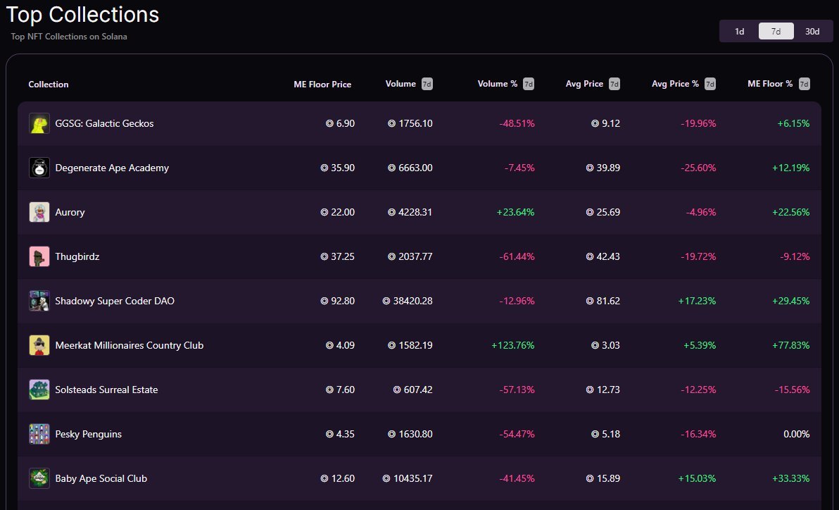The image size is (839, 510).
Task: Sort by ME Floor % column header
Action: point(770,84)
